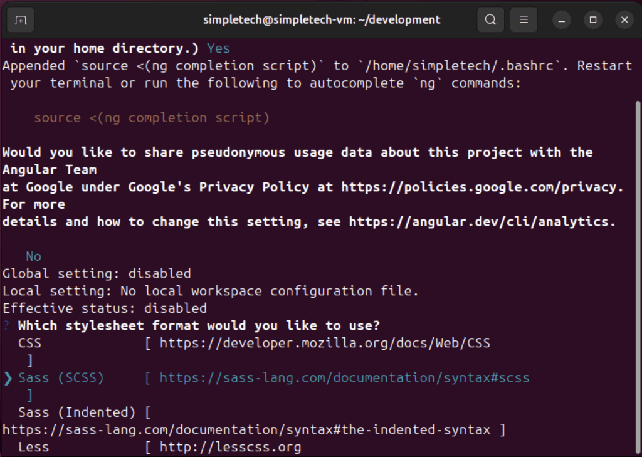The image size is (642, 457).
Task: Click the ❯ selection pointer arrow
Action: 8,377
